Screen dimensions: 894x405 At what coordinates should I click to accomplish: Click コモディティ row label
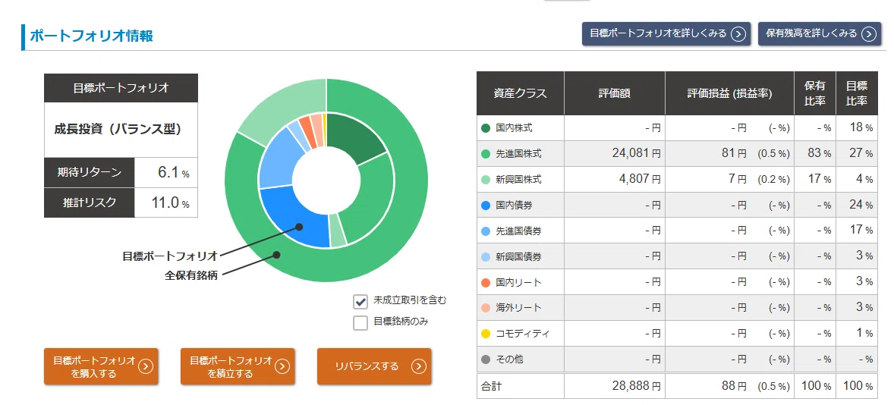[x=523, y=334]
